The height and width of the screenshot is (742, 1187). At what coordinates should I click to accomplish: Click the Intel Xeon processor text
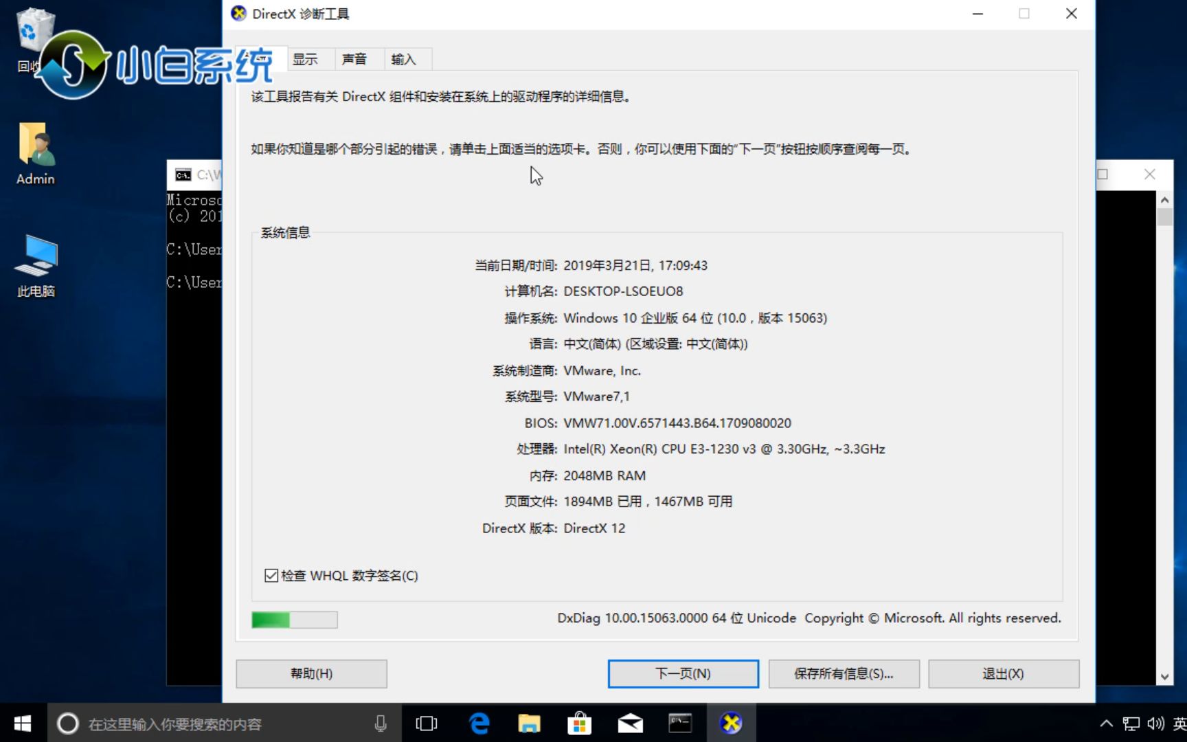point(724,449)
